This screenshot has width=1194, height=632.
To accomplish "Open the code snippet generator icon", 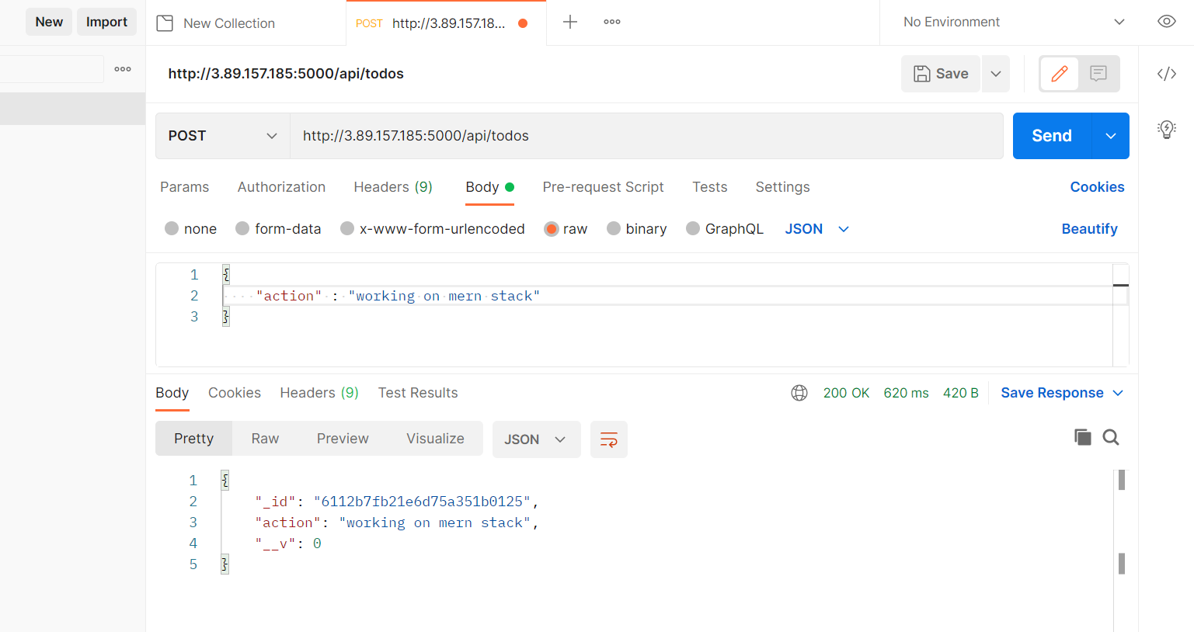I will pos(1166,74).
